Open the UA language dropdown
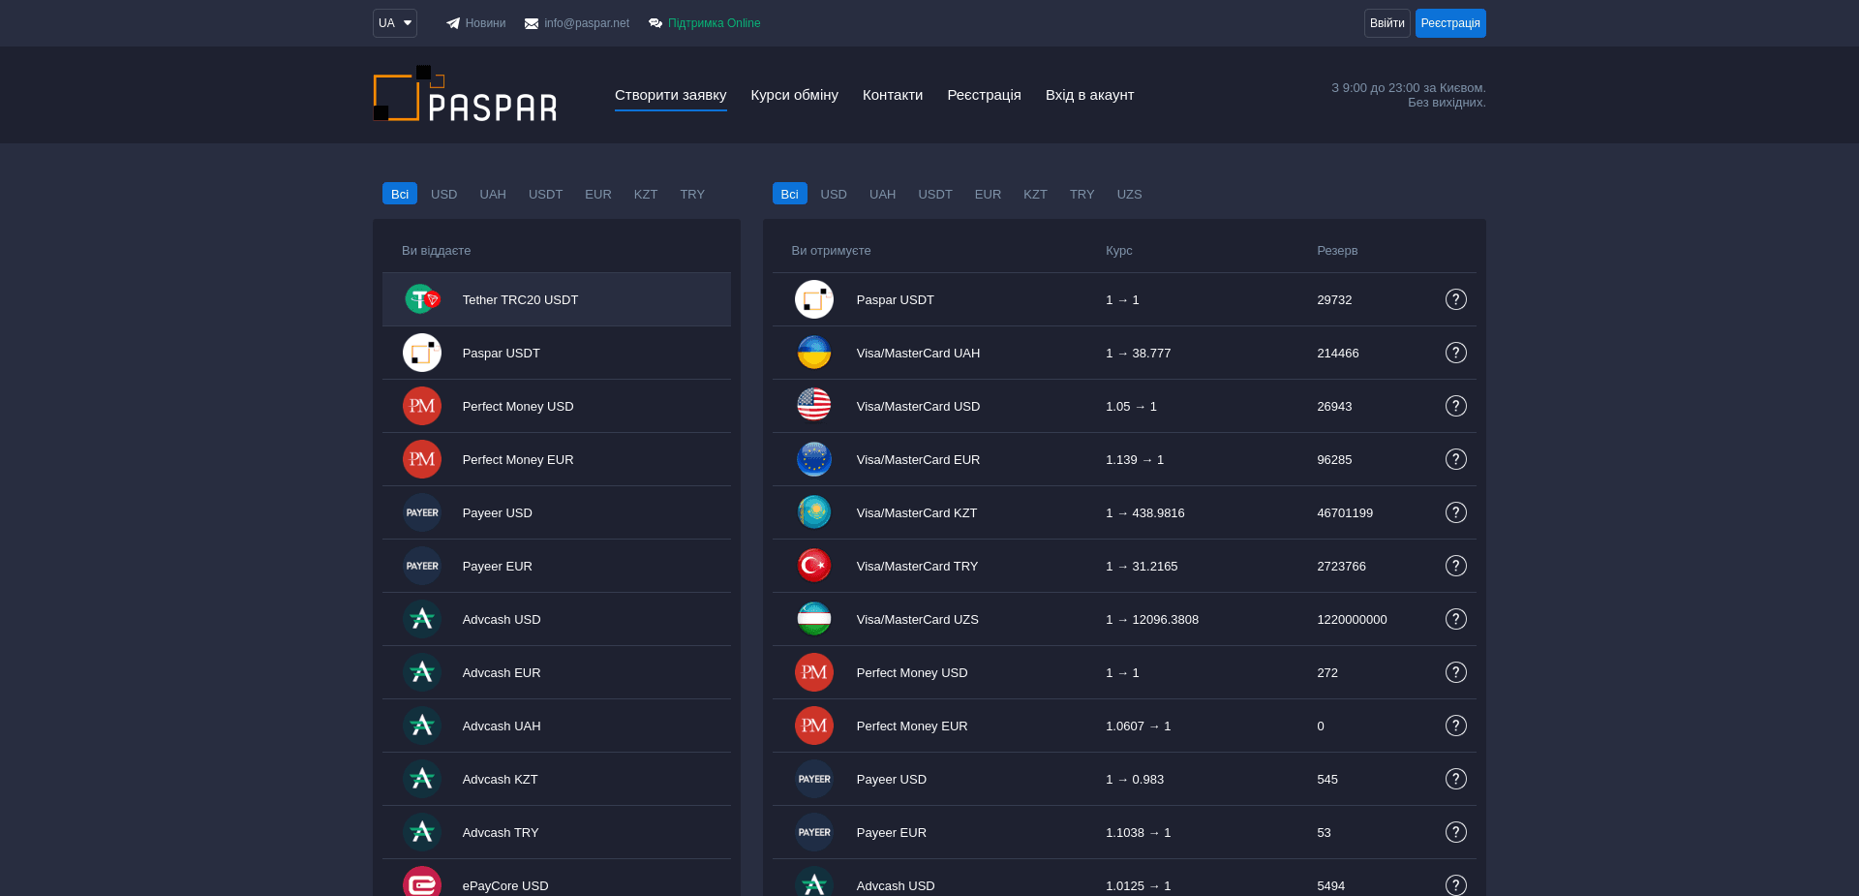This screenshot has width=1859, height=896. point(394,22)
